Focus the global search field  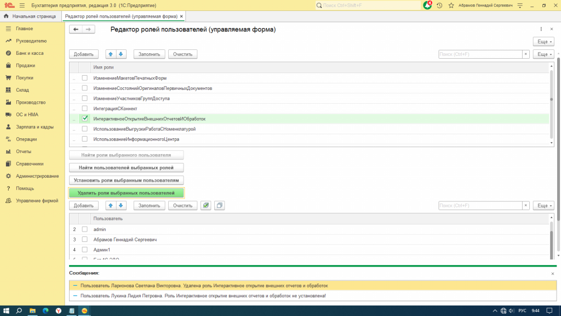click(x=368, y=5)
